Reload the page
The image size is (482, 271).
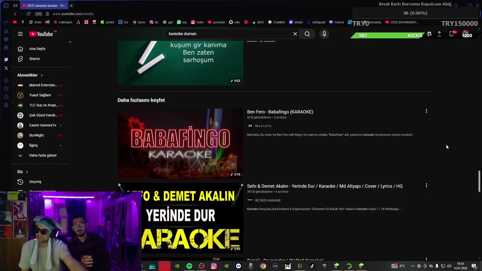click(28, 14)
